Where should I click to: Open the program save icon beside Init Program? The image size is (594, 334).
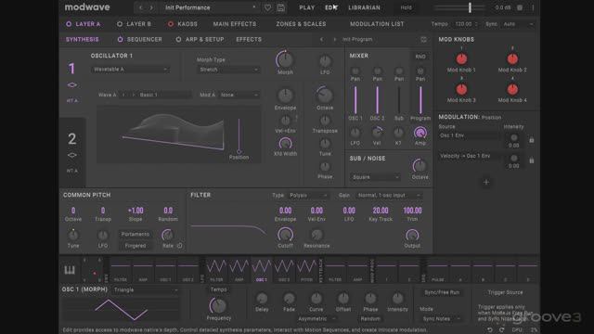click(x=423, y=39)
